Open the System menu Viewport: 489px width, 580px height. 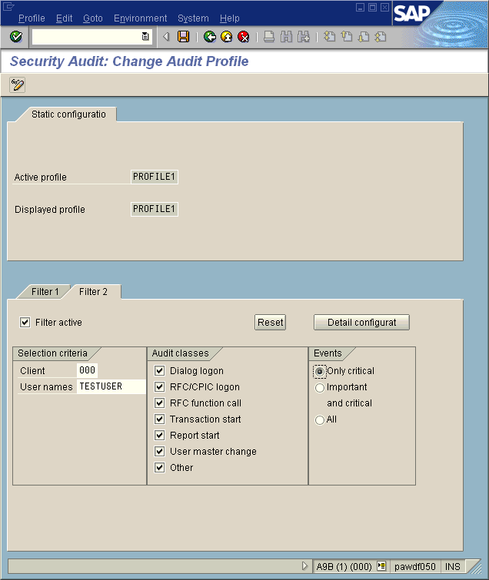(x=193, y=18)
